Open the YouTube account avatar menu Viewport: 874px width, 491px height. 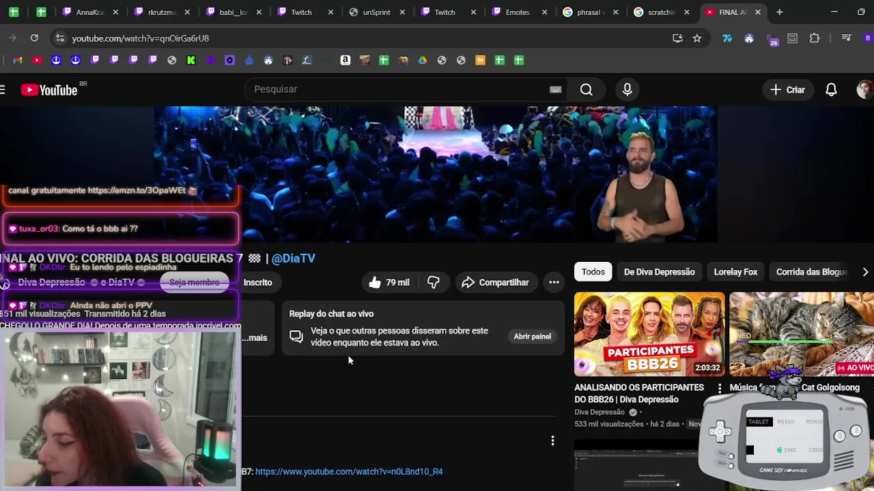tap(864, 89)
